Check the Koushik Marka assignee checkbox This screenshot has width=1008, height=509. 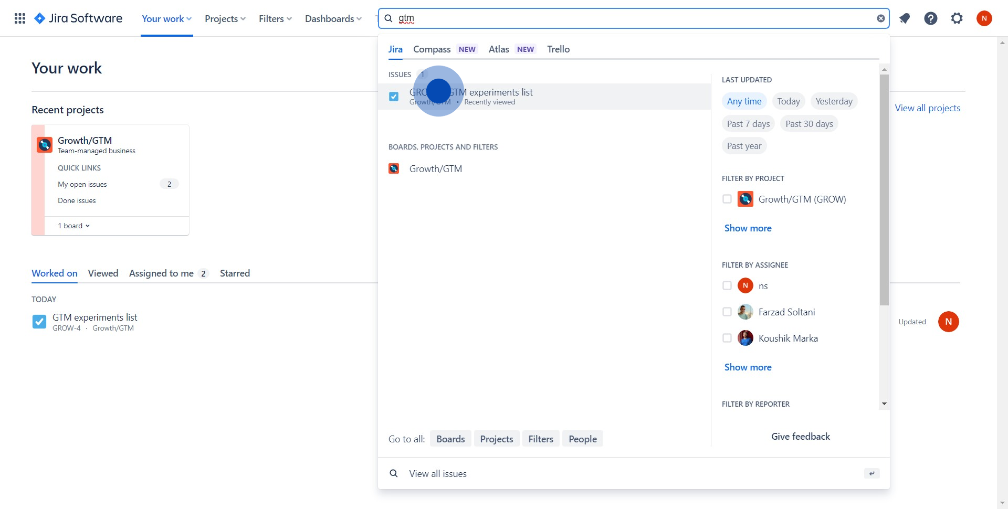click(x=727, y=338)
